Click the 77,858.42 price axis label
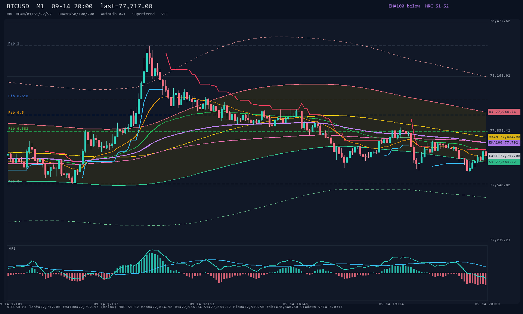The width and height of the screenshot is (523, 314). click(500, 130)
